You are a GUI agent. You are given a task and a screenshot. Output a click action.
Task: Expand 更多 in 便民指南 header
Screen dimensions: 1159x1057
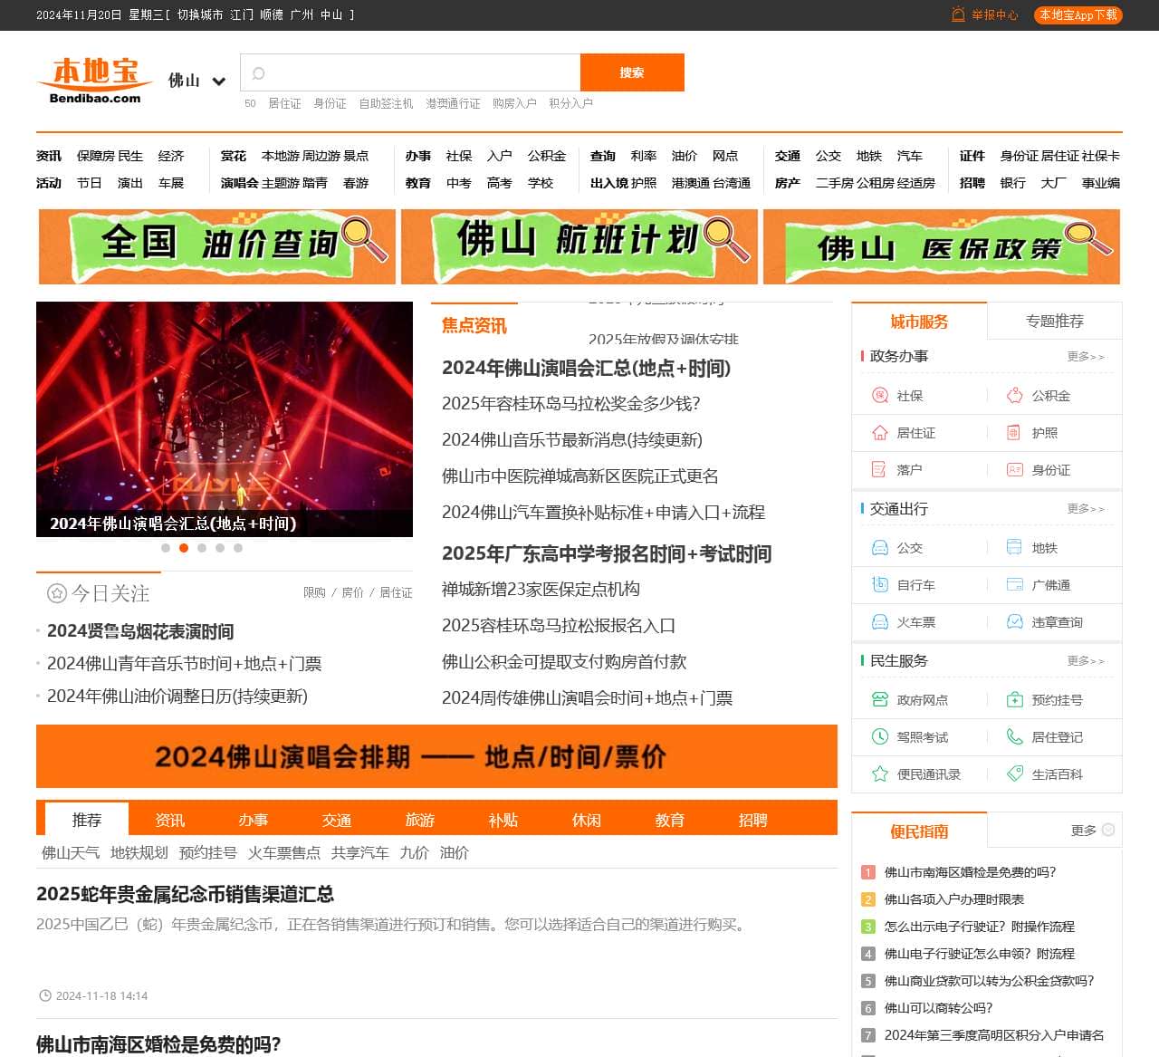coord(1092,830)
